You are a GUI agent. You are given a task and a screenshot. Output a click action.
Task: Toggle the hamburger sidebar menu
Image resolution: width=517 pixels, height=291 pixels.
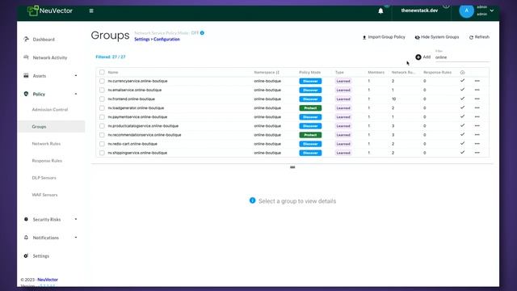[x=91, y=11]
